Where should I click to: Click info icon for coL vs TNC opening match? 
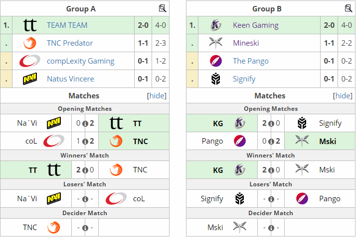[x=85, y=142]
